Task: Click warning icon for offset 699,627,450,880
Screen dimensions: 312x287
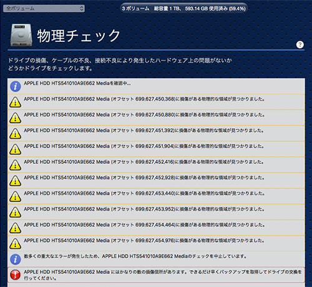Action: coord(15,118)
